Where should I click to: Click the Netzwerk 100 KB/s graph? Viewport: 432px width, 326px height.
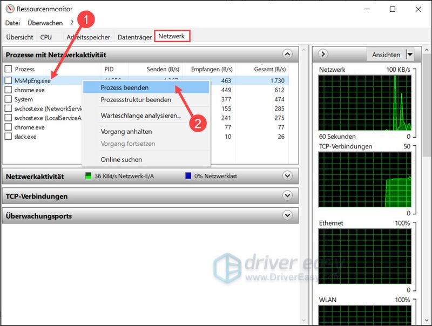365,103
